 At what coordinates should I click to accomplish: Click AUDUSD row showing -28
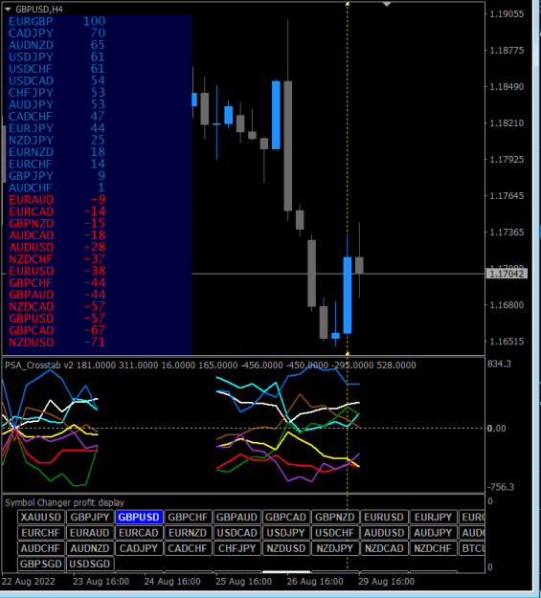pyautogui.click(x=56, y=247)
